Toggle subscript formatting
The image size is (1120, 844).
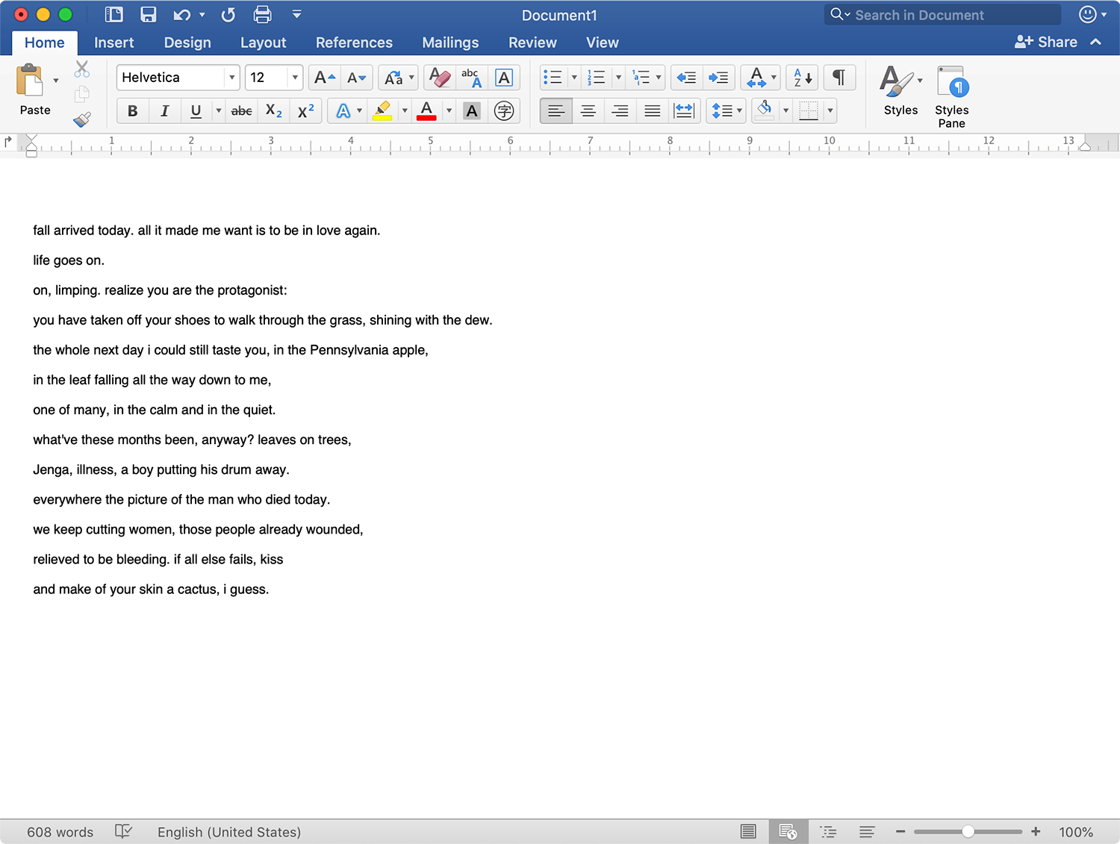(x=274, y=111)
